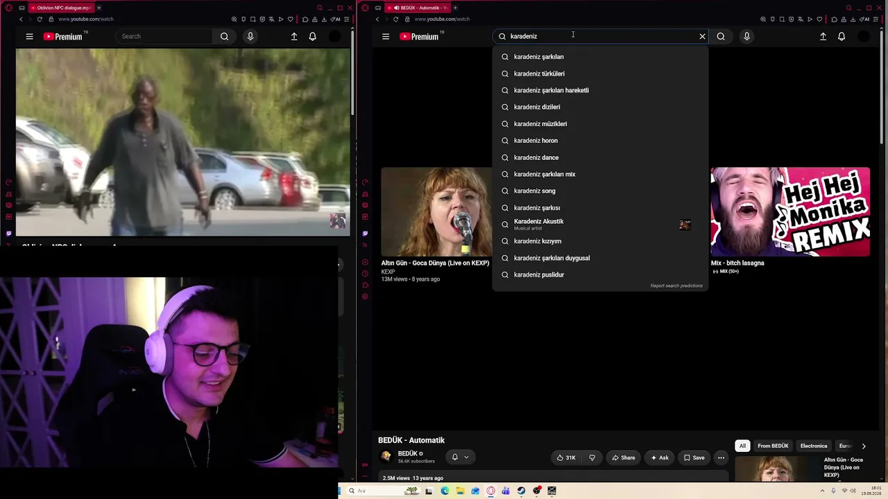888x499 pixels.
Task: Click 'Report search predictions' link
Action: click(x=676, y=286)
